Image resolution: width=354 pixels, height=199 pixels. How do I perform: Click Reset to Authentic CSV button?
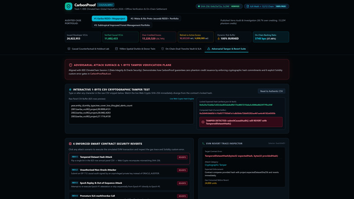(x=271, y=91)
